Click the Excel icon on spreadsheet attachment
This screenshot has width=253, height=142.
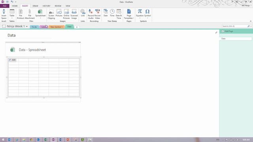point(12,50)
